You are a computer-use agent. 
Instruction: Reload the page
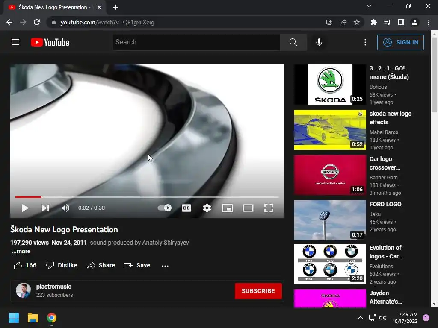(x=37, y=22)
